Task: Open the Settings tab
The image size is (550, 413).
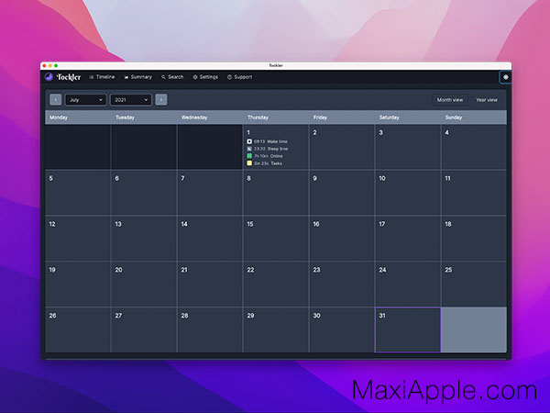Action: point(205,77)
